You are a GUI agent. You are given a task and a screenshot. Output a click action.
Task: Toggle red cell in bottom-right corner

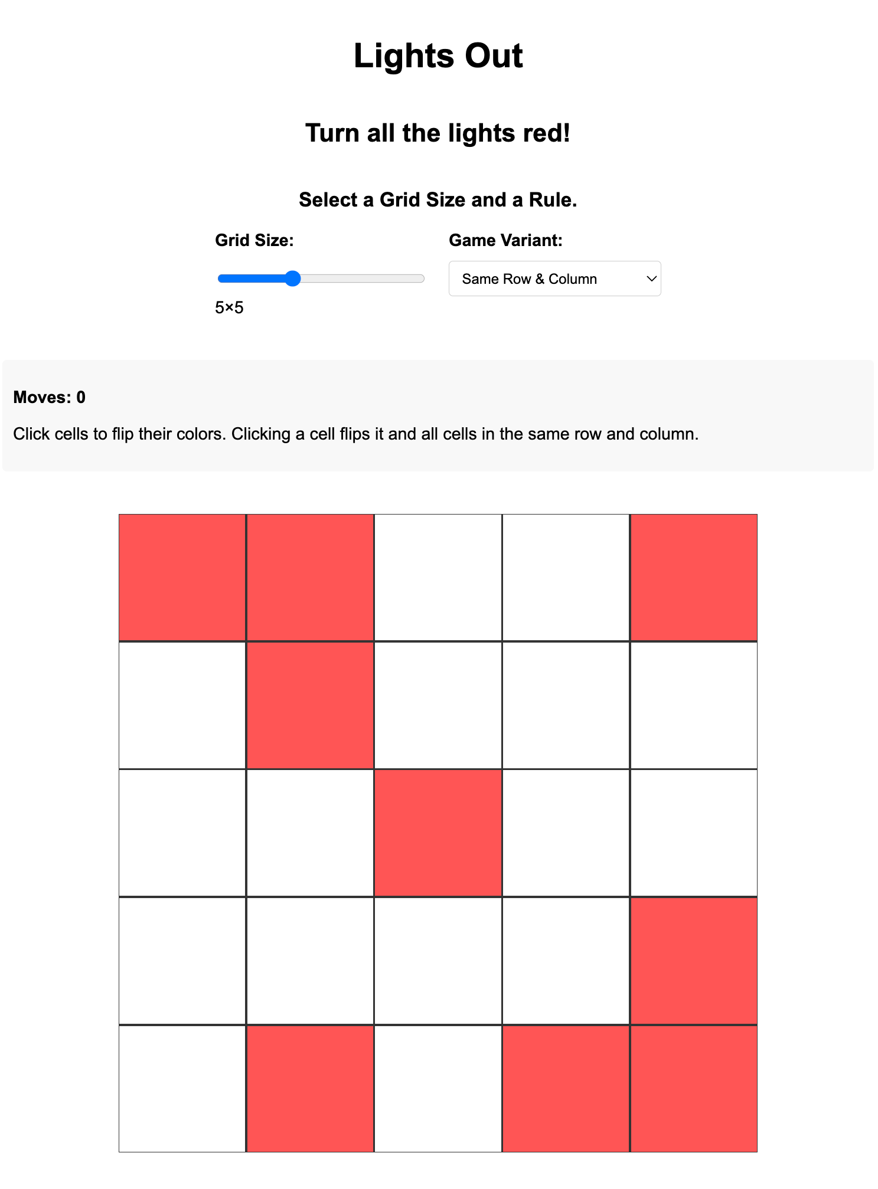coord(694,1089)
